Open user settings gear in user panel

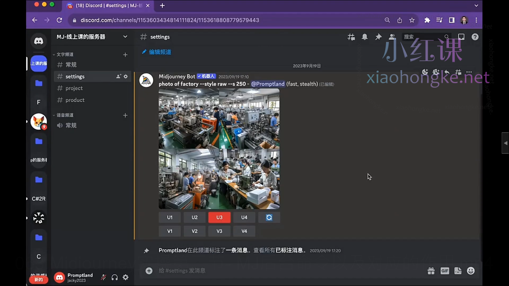125,277
